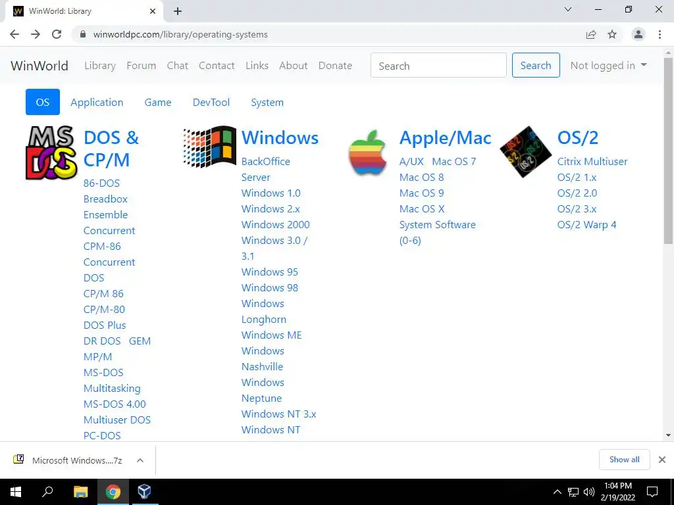Open the Windows 95 link
The height and width of the screenshot is (505, 674).
click(269, 272)
